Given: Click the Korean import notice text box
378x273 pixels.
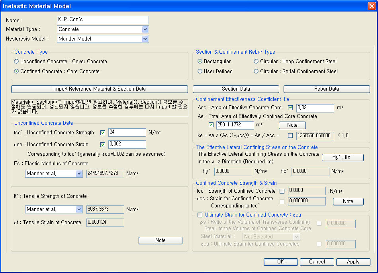Looking at the screenshot, I should coord(99,108).
